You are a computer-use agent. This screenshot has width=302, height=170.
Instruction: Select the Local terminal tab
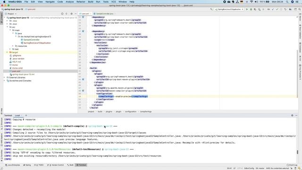click(17, 115)
